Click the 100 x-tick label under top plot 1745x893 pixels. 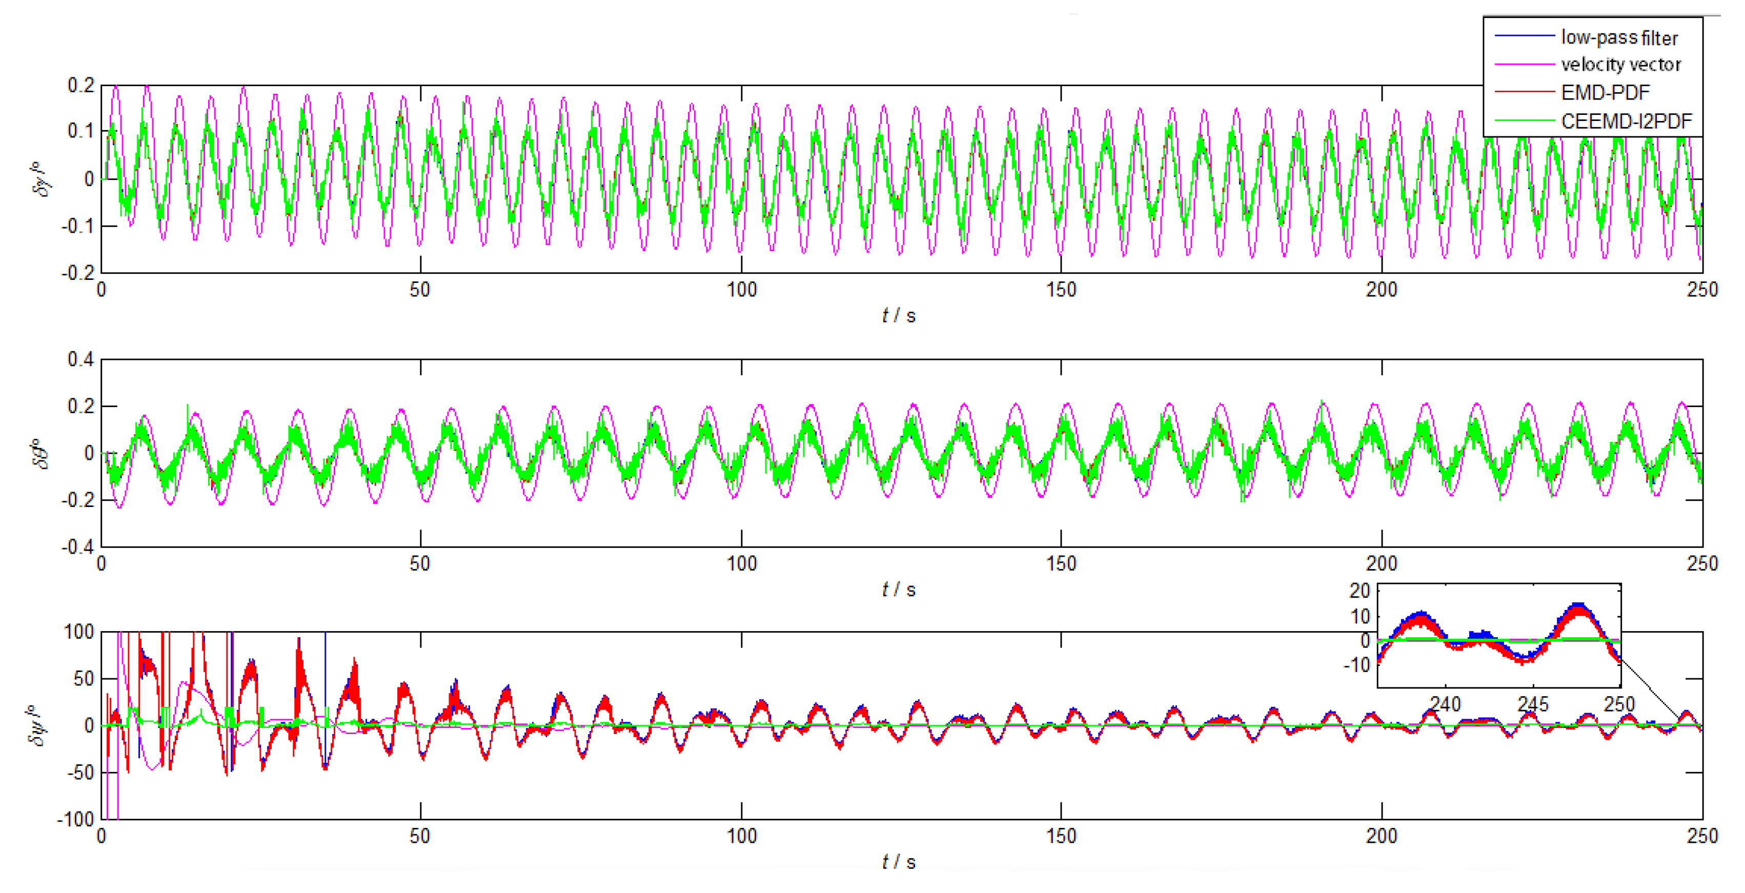pyautogui.click(x=741, y=290)
